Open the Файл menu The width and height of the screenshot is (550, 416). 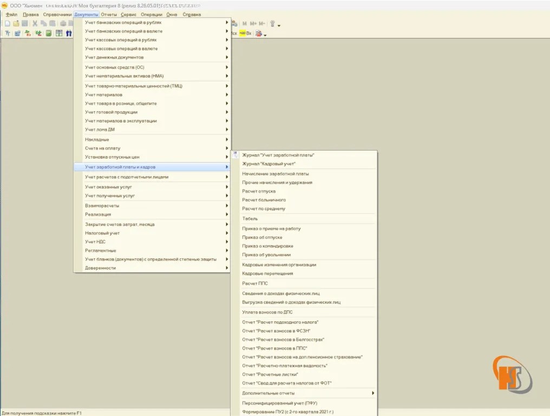click(x=11, y=15)
